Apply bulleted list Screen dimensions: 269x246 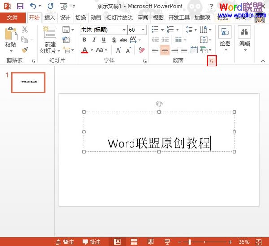coord(155,30)
